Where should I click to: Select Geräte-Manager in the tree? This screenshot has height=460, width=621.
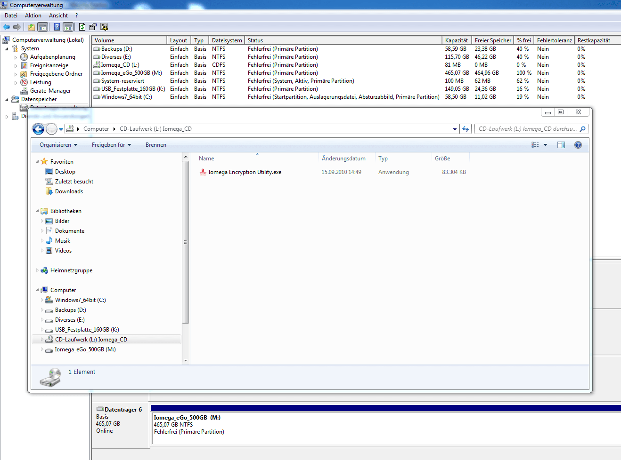[x=50, y=91]
